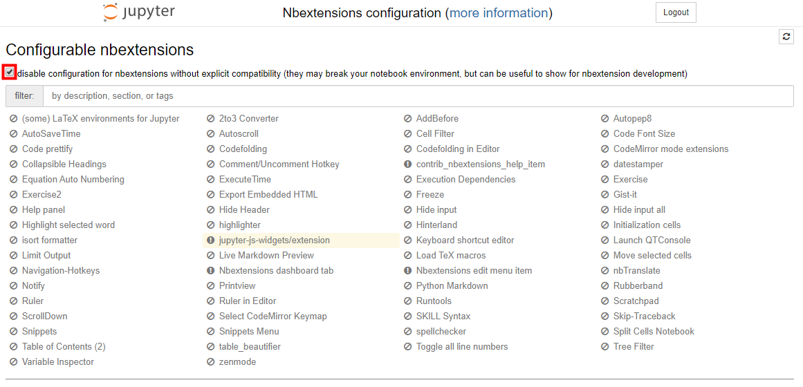Select the nbTranslate extension
Screen dimensions: 803x387
click(637, 271)
